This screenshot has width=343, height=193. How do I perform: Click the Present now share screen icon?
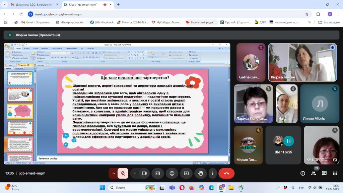pos(186,173)
